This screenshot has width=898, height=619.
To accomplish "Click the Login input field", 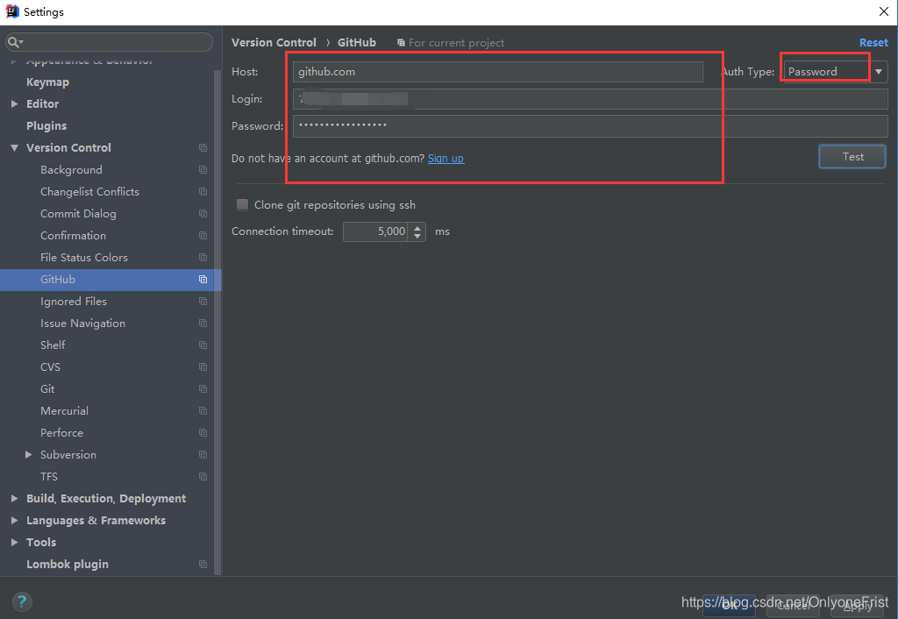I will (590, 98).
